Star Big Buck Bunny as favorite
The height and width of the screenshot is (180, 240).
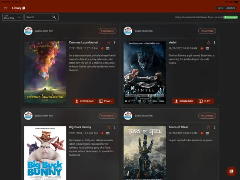pos(109,127)
